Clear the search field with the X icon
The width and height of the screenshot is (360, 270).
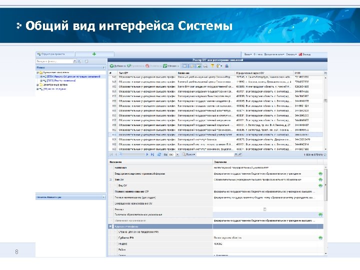(x=236, y=154)
